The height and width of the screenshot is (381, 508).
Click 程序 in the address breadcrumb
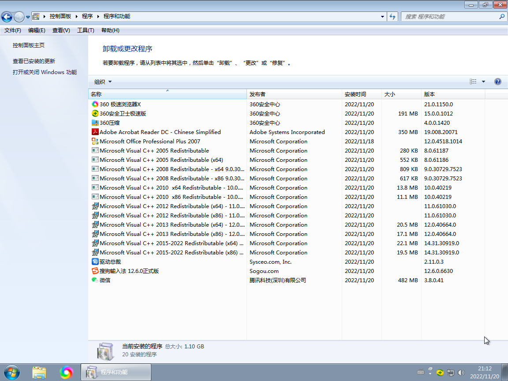point(87,16)
